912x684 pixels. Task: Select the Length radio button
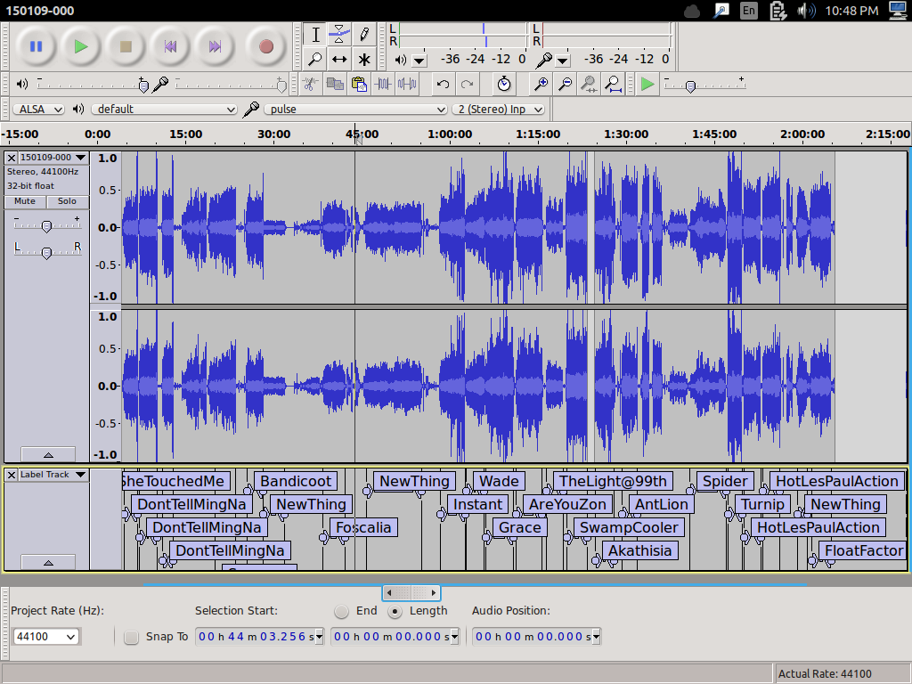395,611
